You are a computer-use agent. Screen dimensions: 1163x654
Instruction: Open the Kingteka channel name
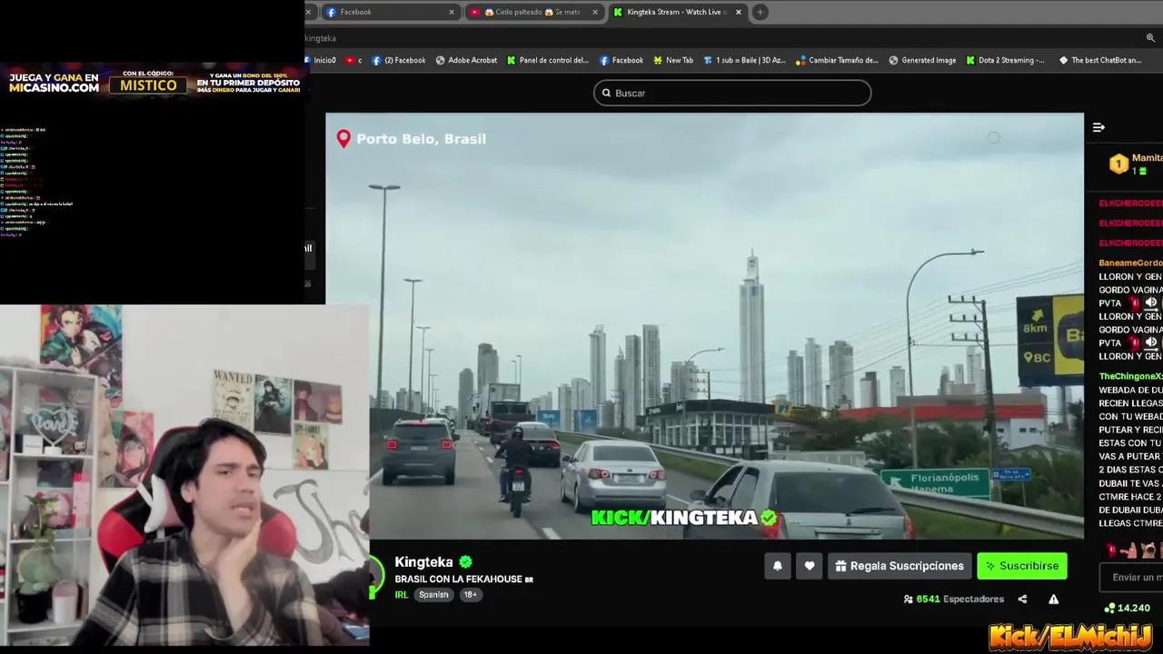pyautogui.click(x=423, y=562)
